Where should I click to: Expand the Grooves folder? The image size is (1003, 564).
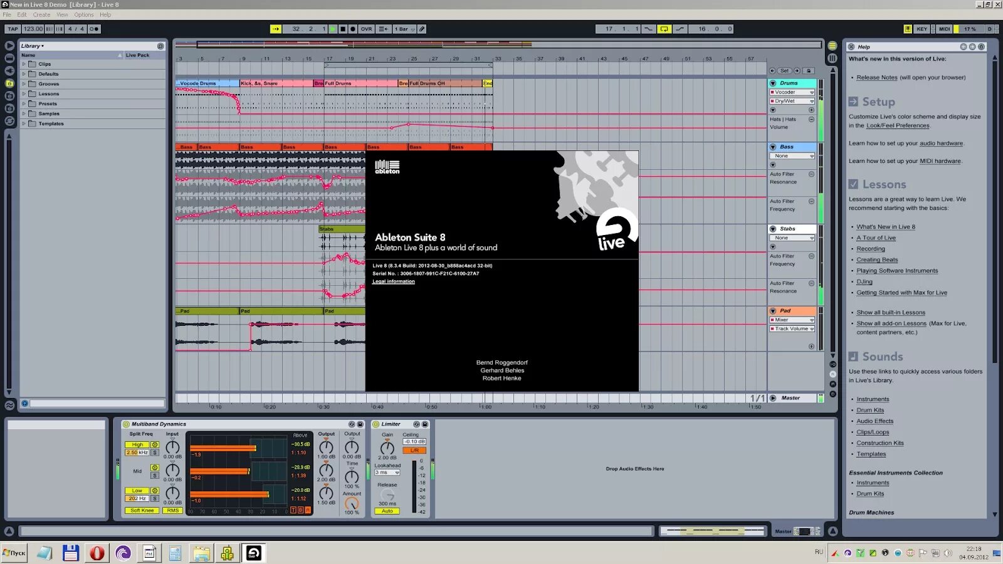pos(24,84)
